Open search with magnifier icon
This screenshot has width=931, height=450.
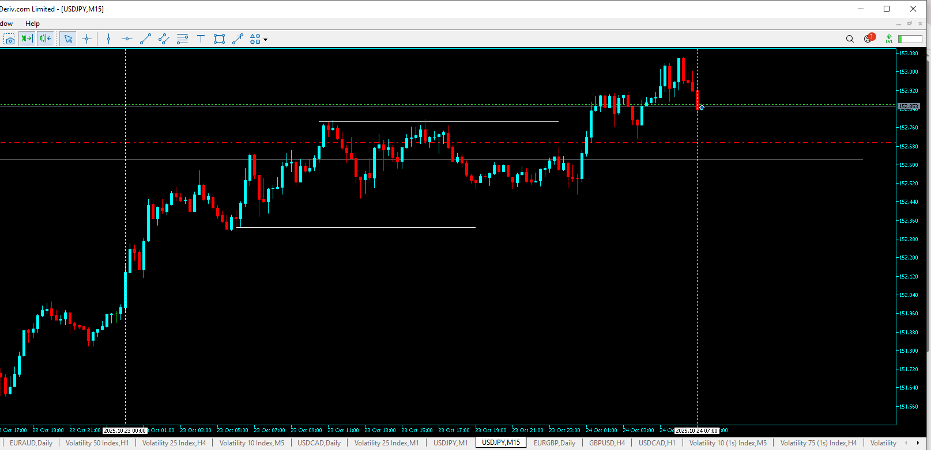point(850,39)
